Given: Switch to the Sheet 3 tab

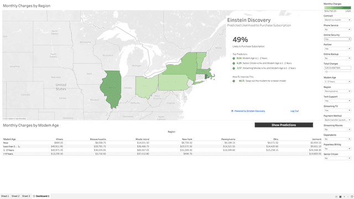Looking at the screenshot, I should pyautogui.click(x=26, y=196).
